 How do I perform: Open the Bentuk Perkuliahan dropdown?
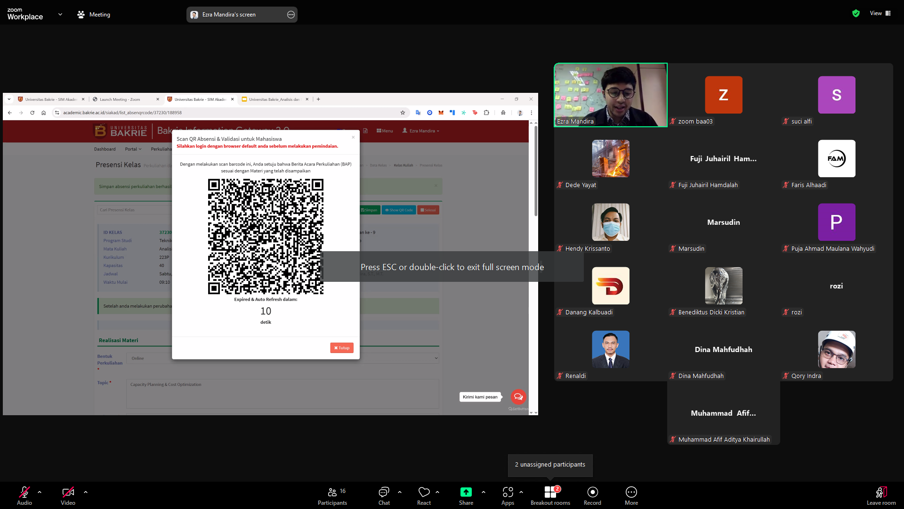click(x=282, y=358)
